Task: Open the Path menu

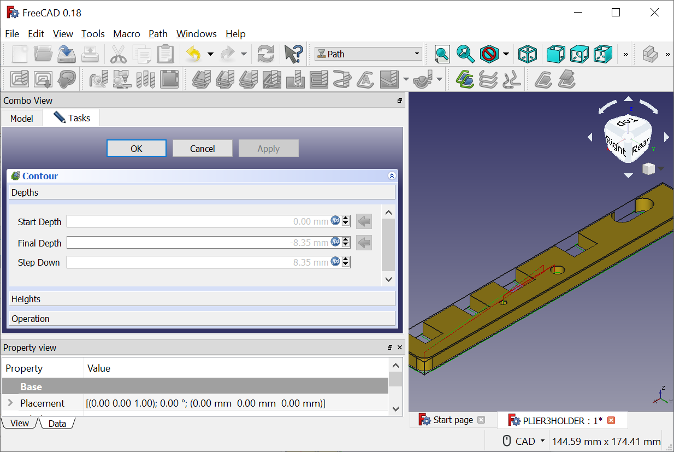Action: (x=158, y=34)
